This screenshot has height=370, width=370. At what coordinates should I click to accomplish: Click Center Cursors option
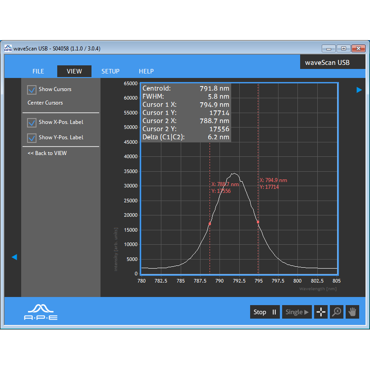click(x=45, y=103)
